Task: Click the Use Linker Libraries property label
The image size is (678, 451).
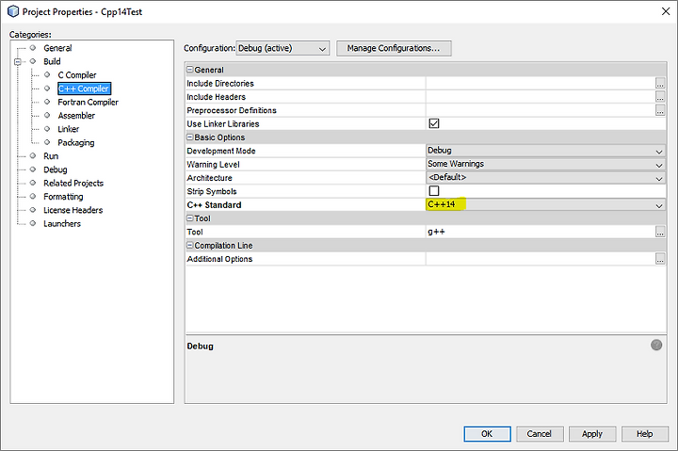Action: 222,123
